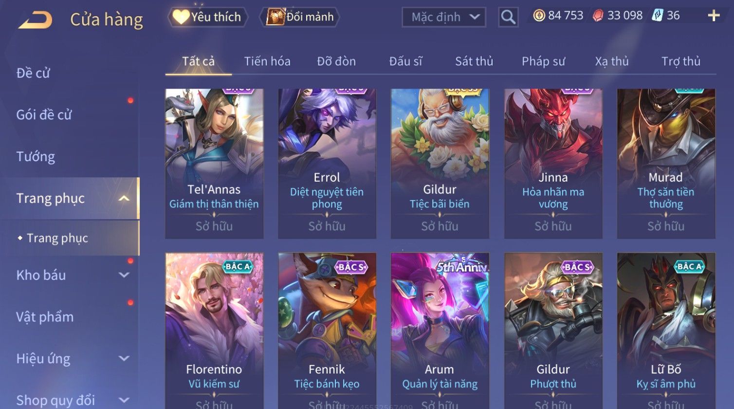Select the Tel'Annas Giám thị thân thiện skin
This screenshot has height=409, width=734.
(214, 164)
